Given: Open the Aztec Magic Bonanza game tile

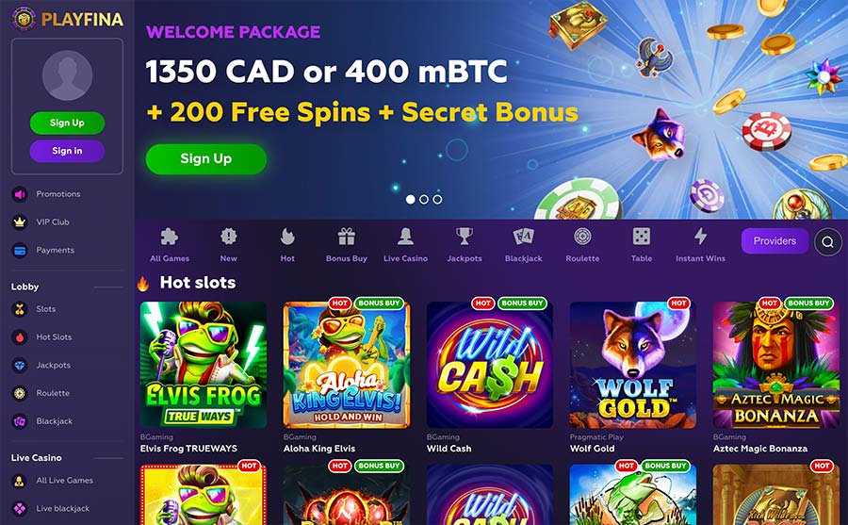Looking at the screenshot, I should (x=775, y=365).
